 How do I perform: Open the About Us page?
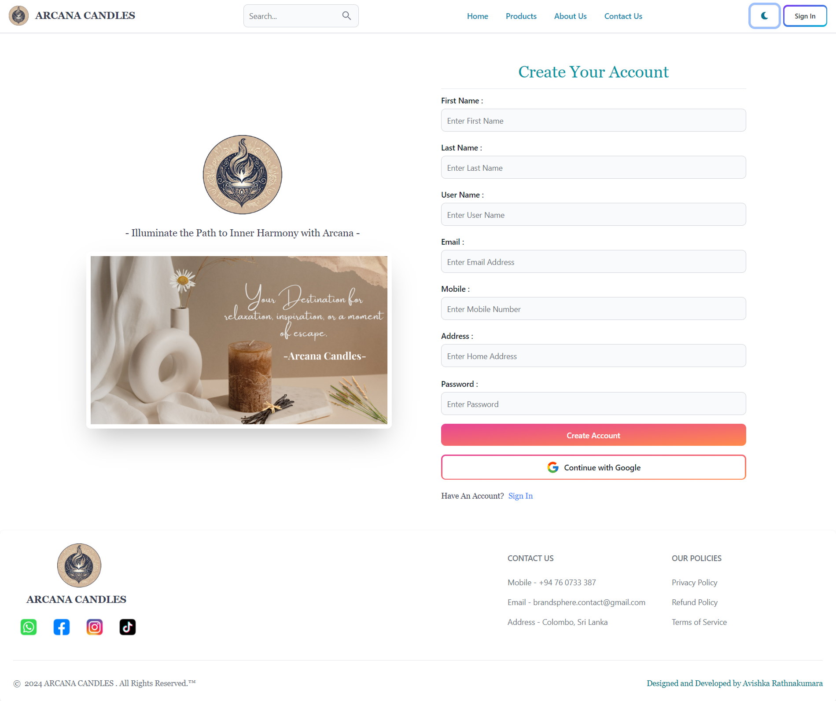[570, 16]
